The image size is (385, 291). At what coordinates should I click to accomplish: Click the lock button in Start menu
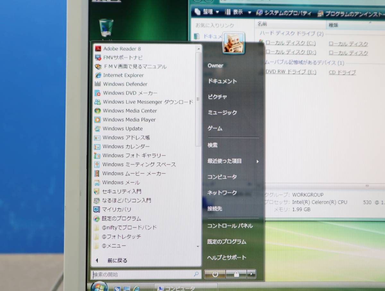pos(236,274)
